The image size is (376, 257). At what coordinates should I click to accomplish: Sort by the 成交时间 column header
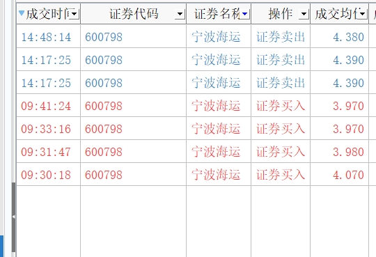[49, 14]
